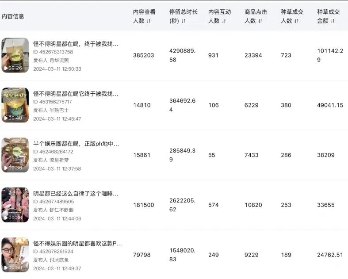The width and height of the screenshot is (348, 279).
Task: Click transaction amount 49041.15
Action: click(x=330, y=105)
